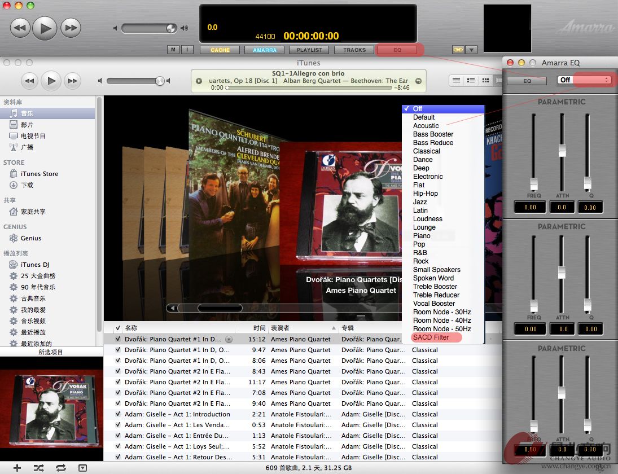Choose Acoustic preset from EQ menu
Screen dimensions: 618x474
[443, 126]
